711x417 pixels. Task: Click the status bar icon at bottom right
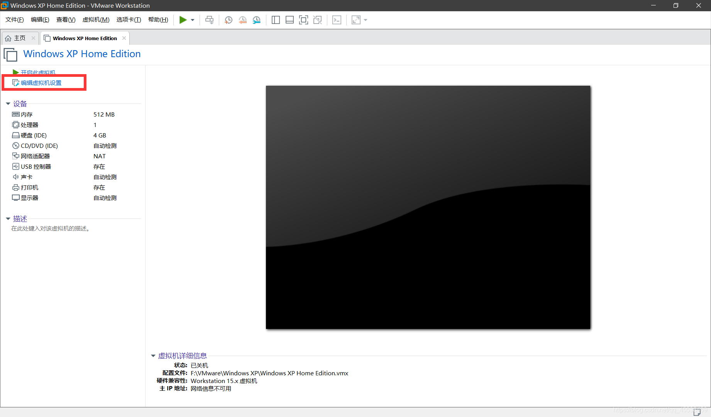pos(697,412)
